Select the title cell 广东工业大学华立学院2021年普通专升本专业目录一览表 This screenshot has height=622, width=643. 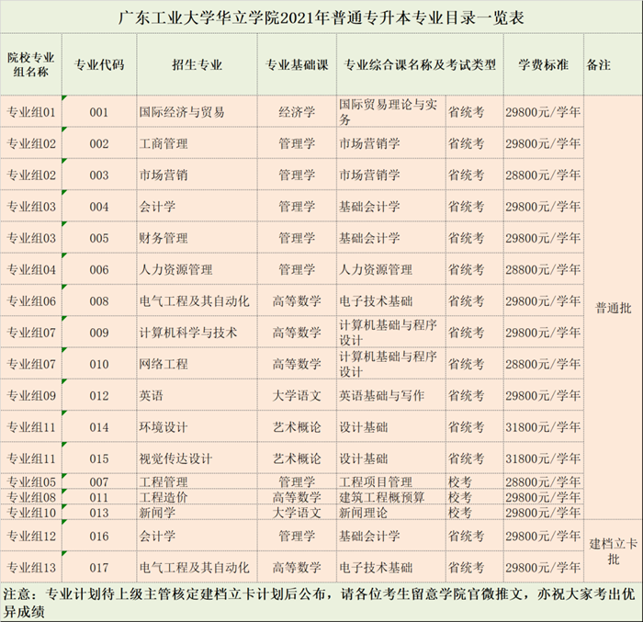coord(321,17)
